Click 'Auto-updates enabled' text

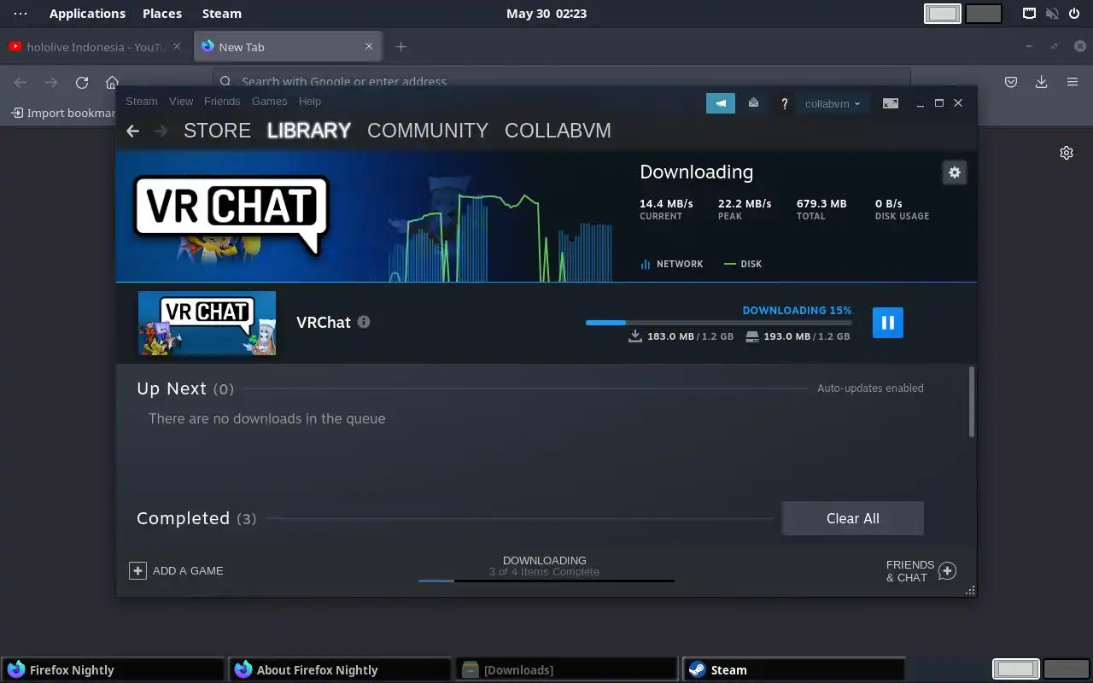(x=870, y=388)
